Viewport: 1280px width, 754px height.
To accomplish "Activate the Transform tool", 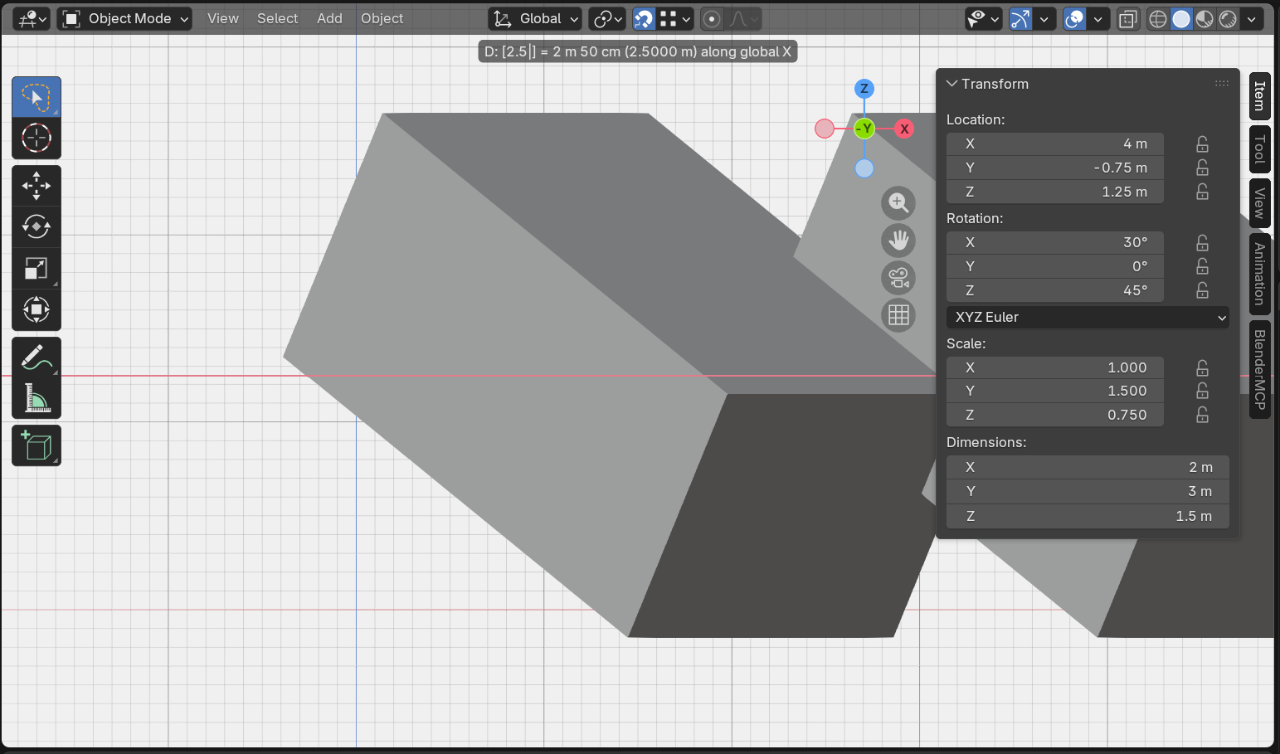I will click(x=37, y=309).
